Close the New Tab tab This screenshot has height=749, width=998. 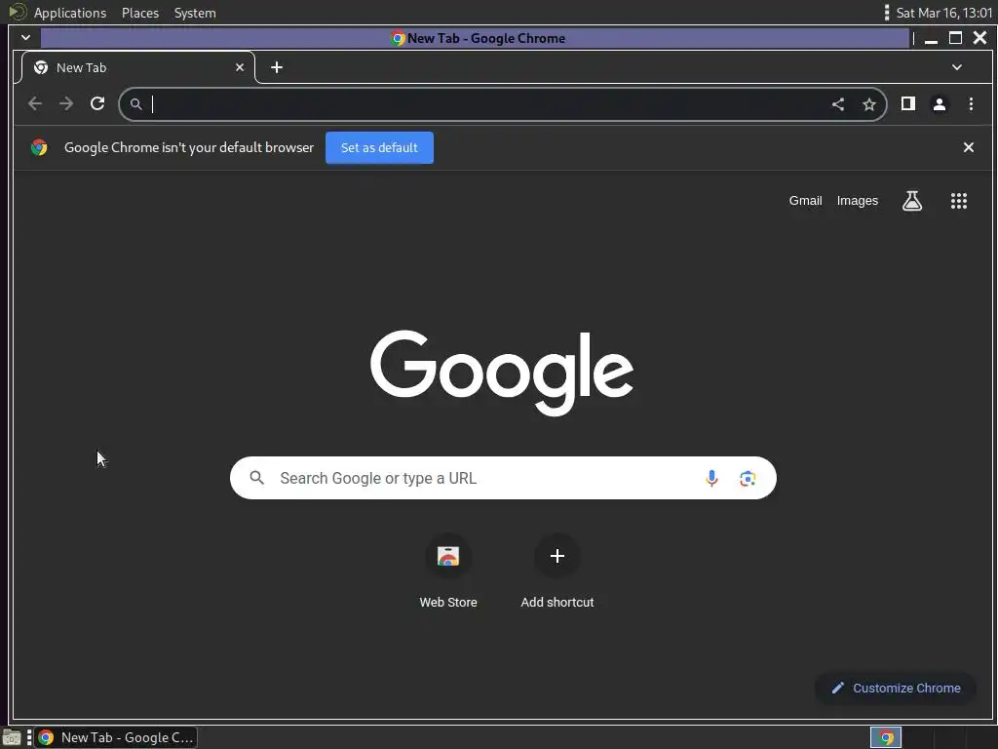tap(240, 67)
